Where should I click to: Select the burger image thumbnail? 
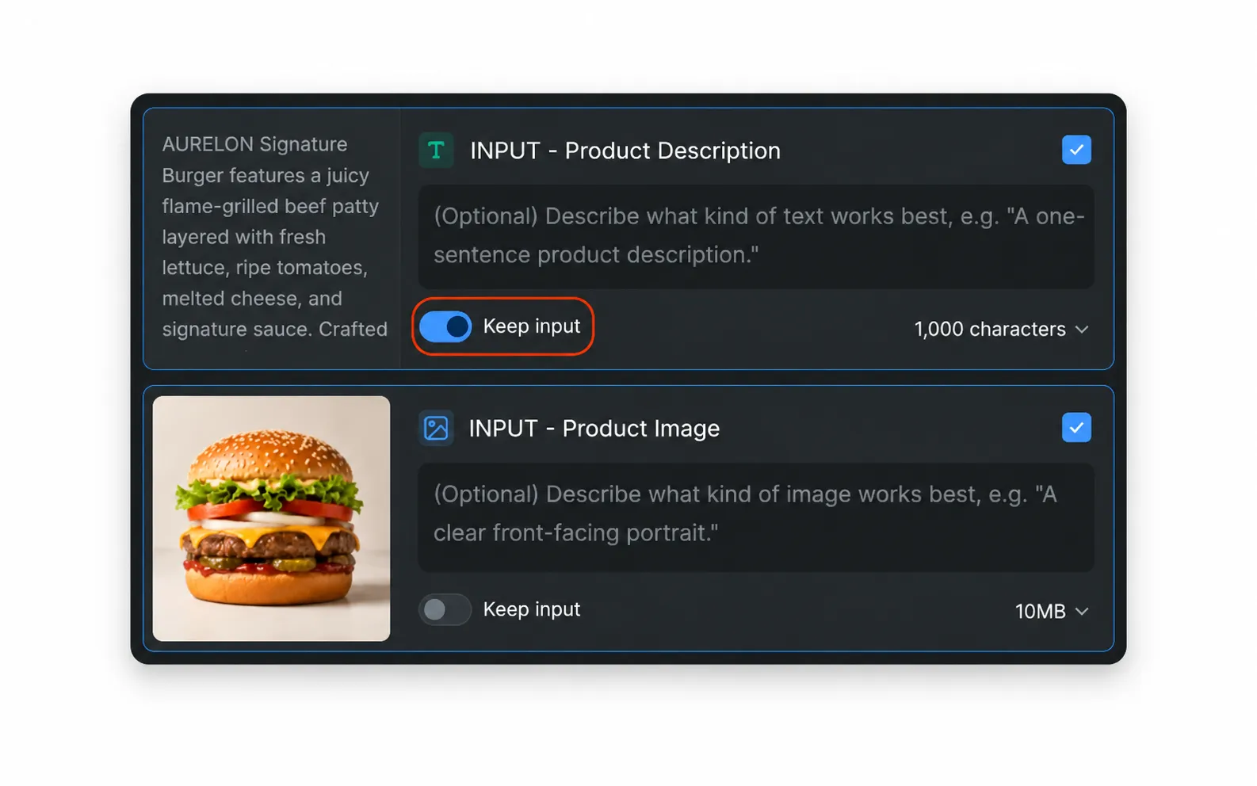click(x=271, y=518)
